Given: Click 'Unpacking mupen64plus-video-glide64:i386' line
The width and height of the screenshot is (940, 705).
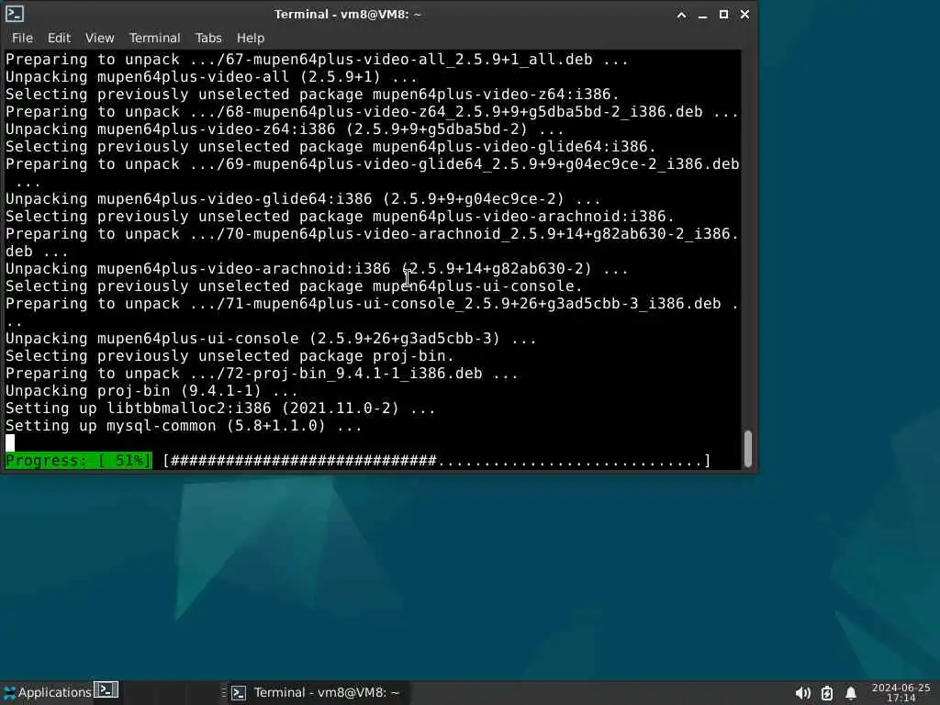Looking at the screenshot, I should (303, 198).
